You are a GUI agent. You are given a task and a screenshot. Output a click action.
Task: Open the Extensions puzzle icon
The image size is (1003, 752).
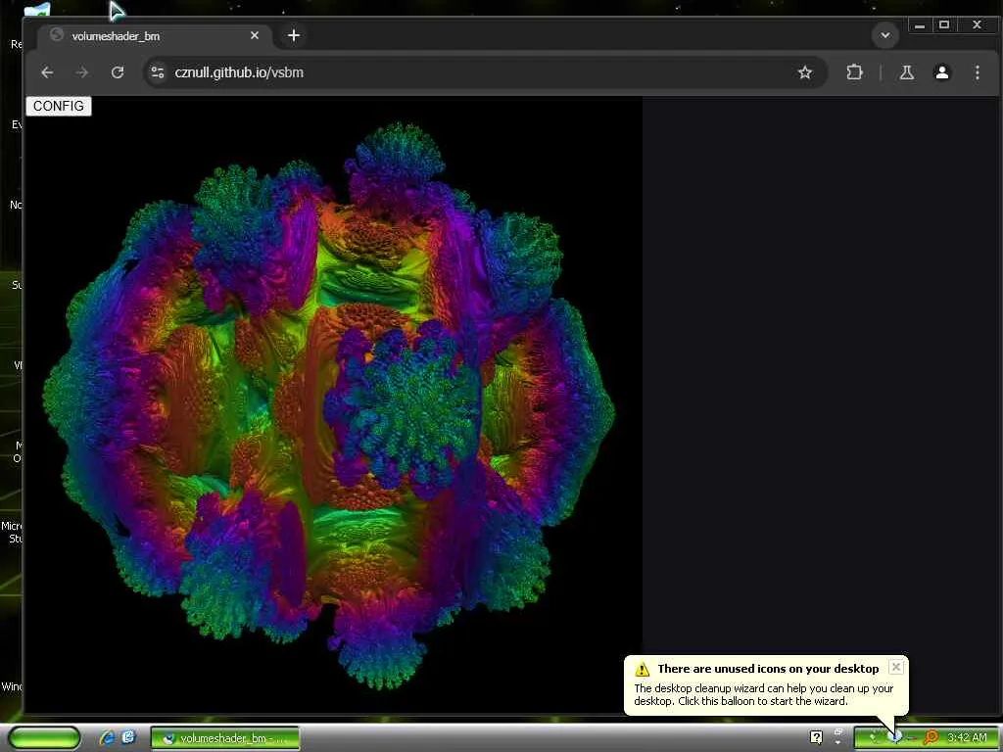[x=854, y=72]
